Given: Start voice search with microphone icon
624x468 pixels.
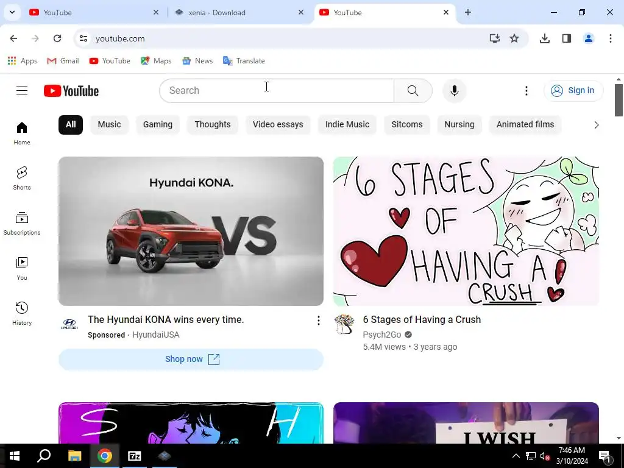Looking at the screenshot, I should [x=454, y=91].
